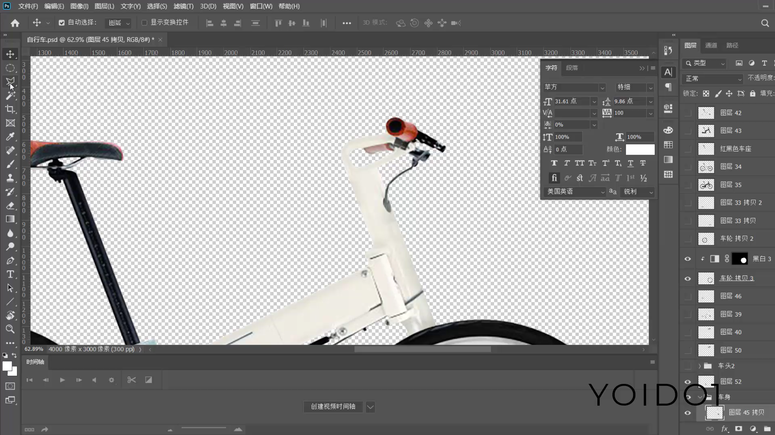Select the Eyedropper tool
The image size is (775, 435).
[10, 137]
